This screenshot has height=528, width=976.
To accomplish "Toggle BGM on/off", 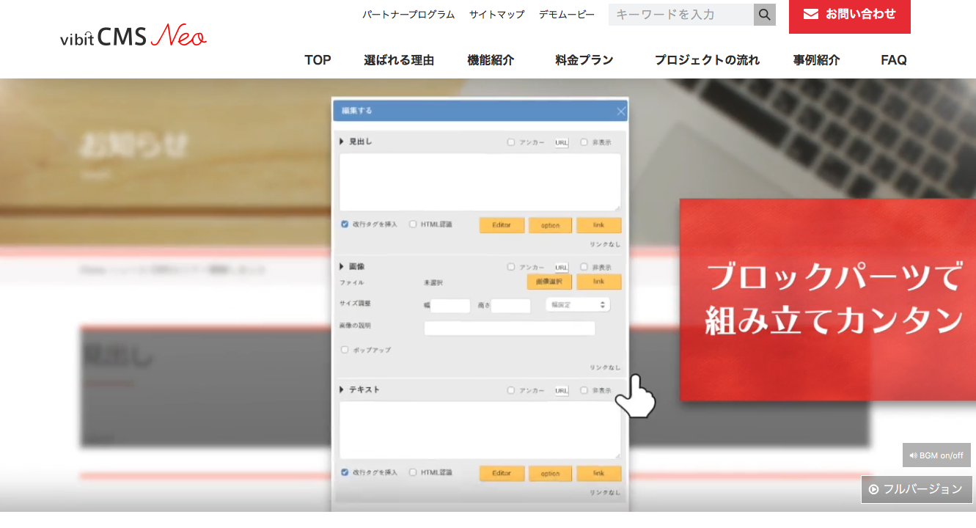I will 936,455.
